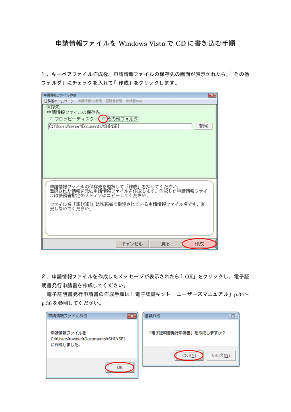
Task: Open the 申請情報FD参照 menu item
Action: (90, 101)
